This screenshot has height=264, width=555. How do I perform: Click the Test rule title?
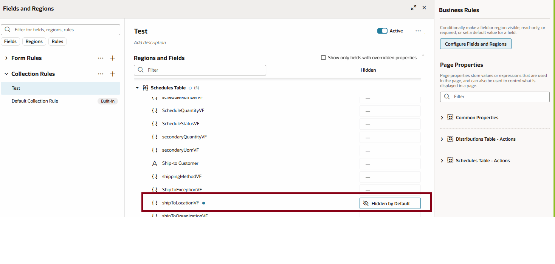pos(141,31)
